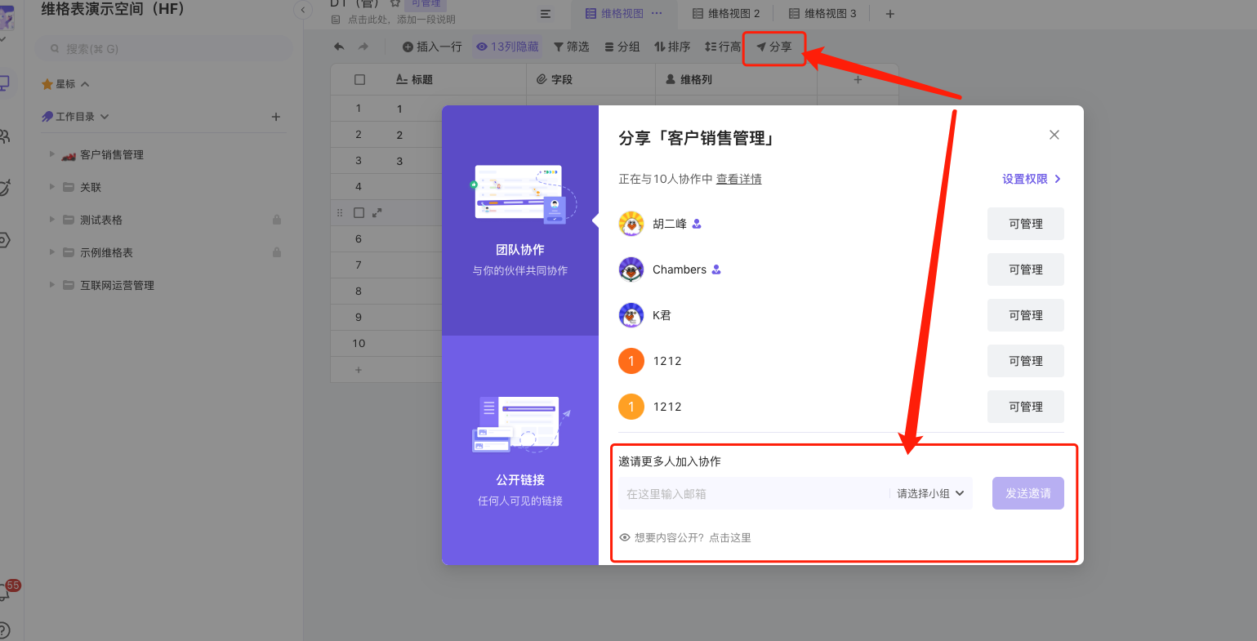Click the lock icon on 示例维格表

(277, 252)
